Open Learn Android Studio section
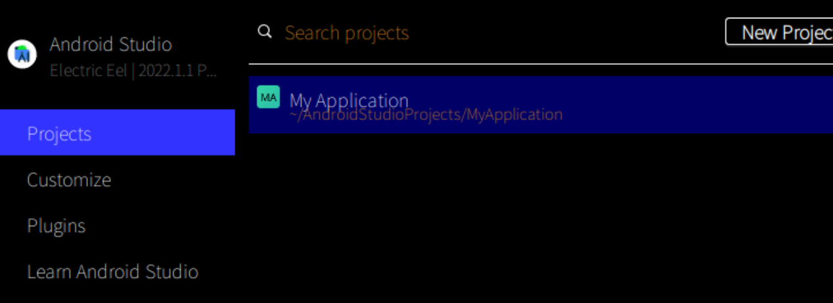Viewport: 833px width, 303px height. [x=112, y=272]
